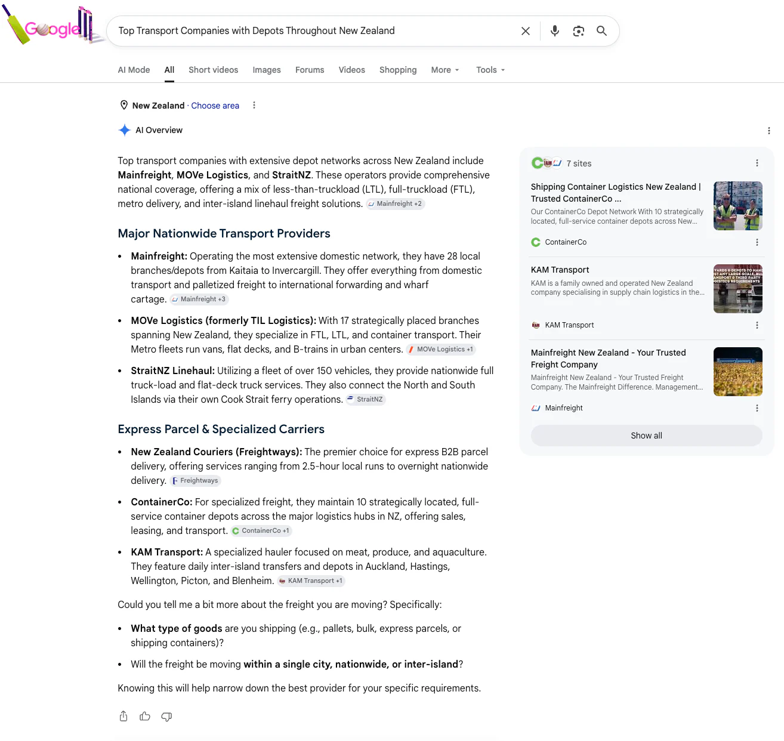Start voice search with microphone icon

[x=555, y=31]
